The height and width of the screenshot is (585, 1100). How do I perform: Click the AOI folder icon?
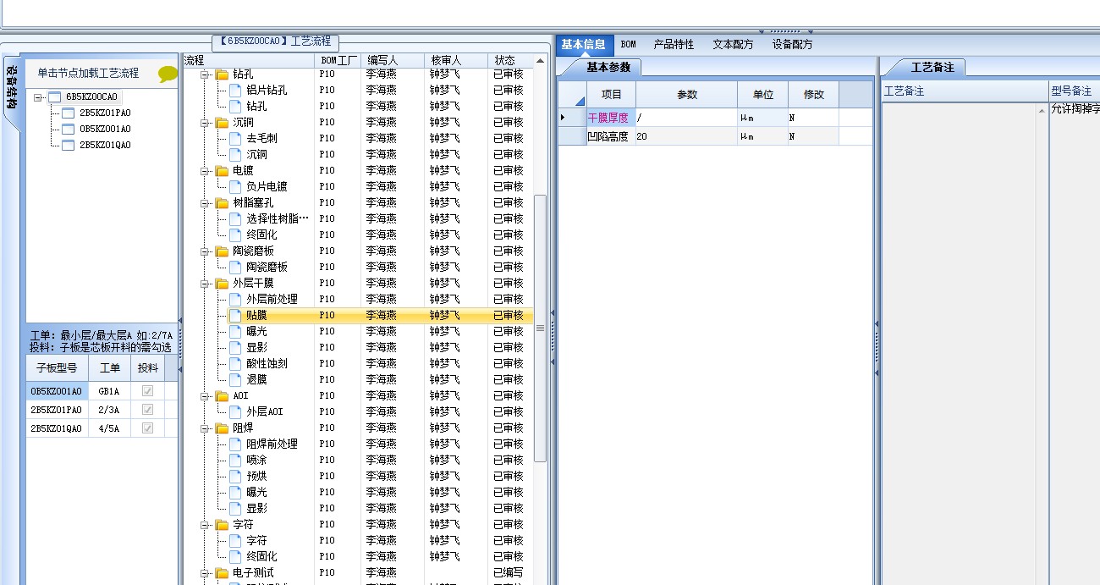pos(222,396)
